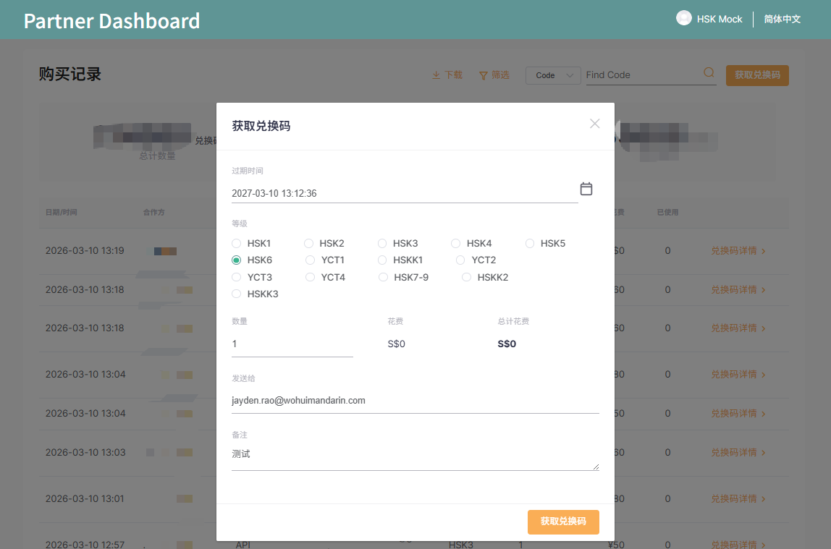Screen dimensions: 831x549
Task: Click the filter (筛选) funnel icon
Action: (482, 75)
